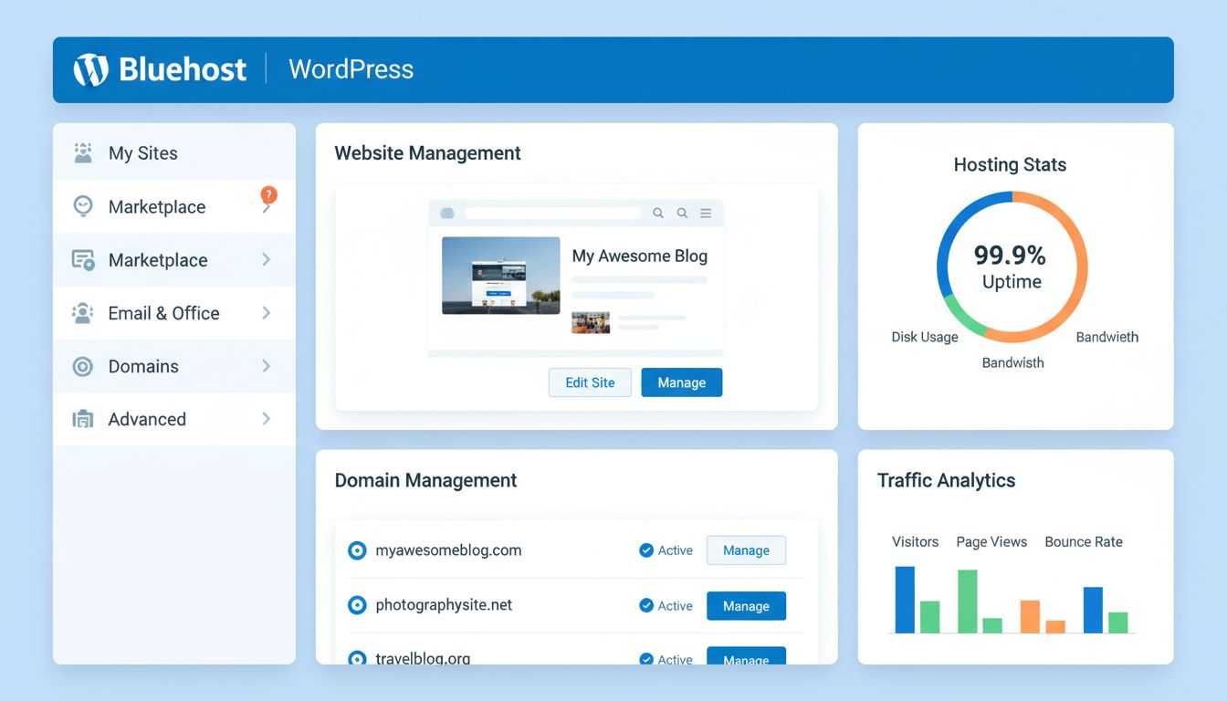Image resolution: width=1227 pixels, height=701 pixels.
Task: Open the hamburger menu in the site preview
Action: tap(706, 213)
